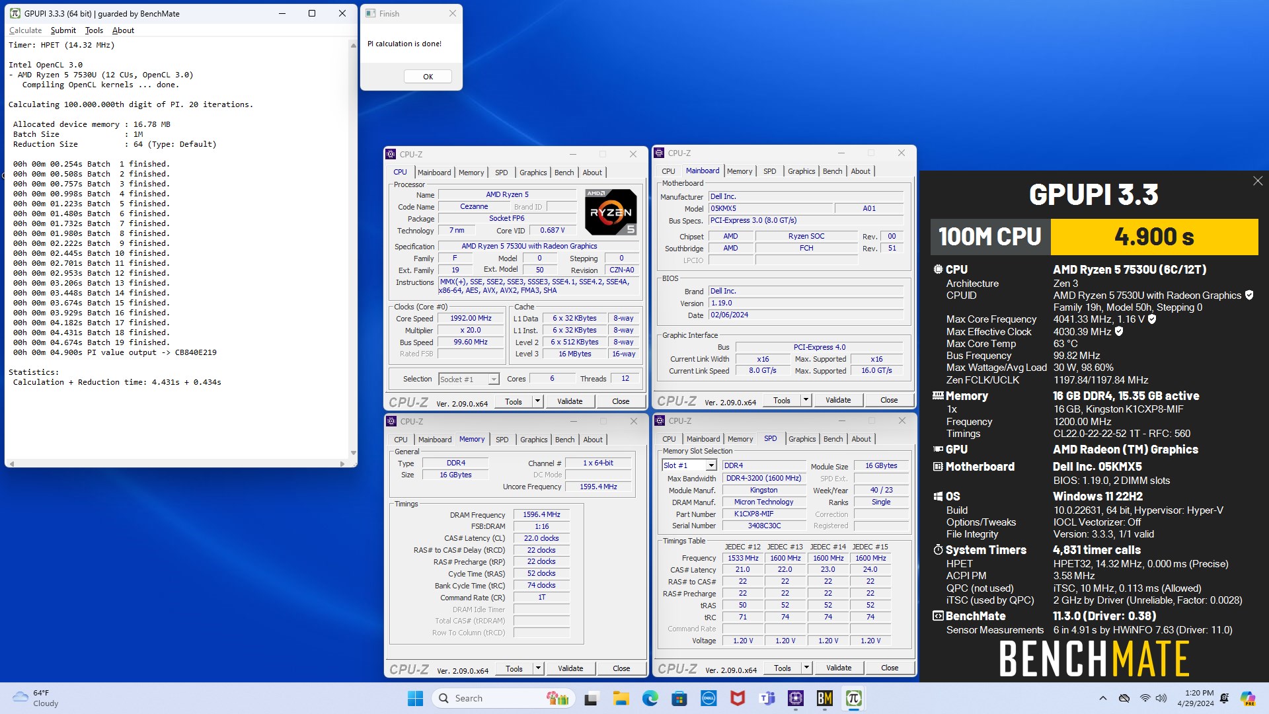The width and height of the screenshot is (1269, 714).
Task: Click the AMD Ryzen 5 logo in CPU-Z
Action: tap(611, 212)
